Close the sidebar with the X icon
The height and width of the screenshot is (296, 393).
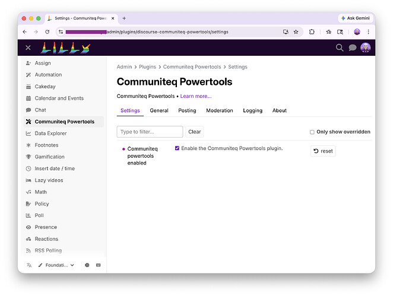tap(28, 47)
